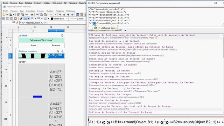224x126 pixels.
Task: Click the Sum(arg1 As Variant...) function entry
Action: coord(114,41)
